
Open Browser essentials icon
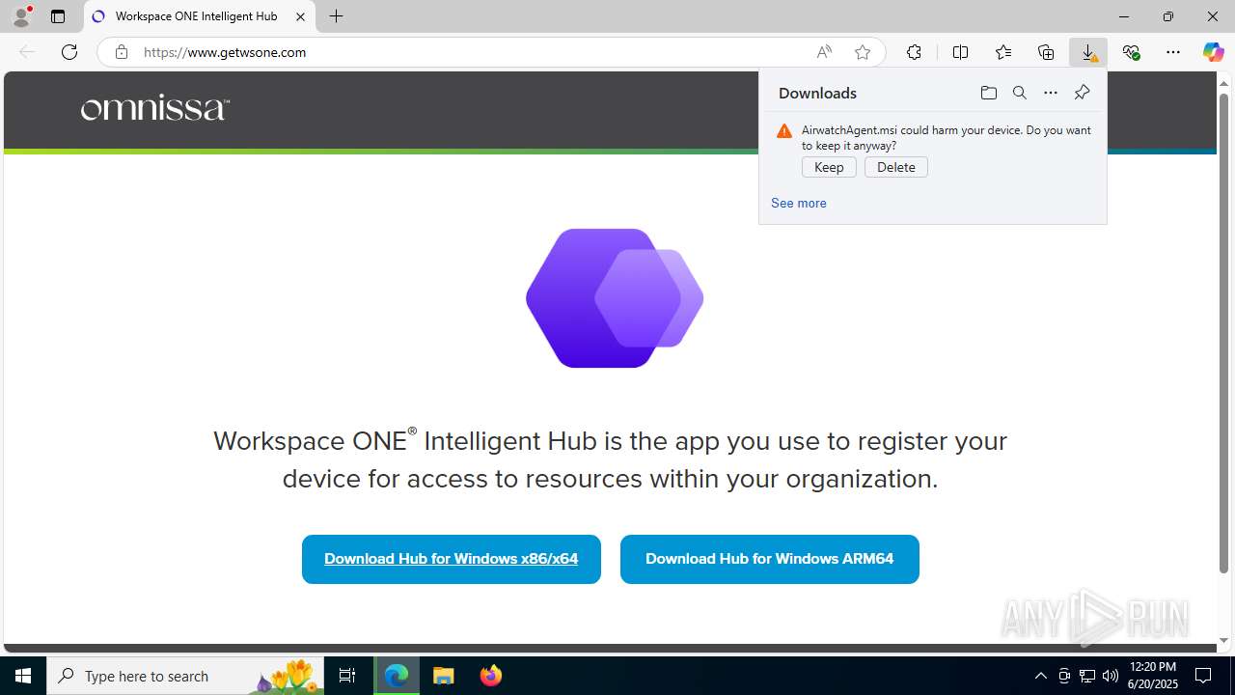click(x=1131, y=52)
